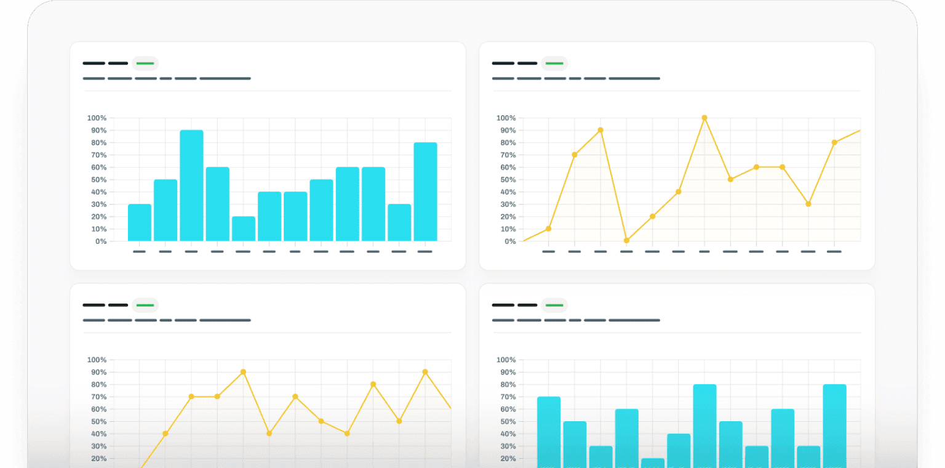Image resolution: width=945 pixels, height=468 pixels.
Task: Click the tallest 90% bar in top-left chart
Action: point(191,185)
